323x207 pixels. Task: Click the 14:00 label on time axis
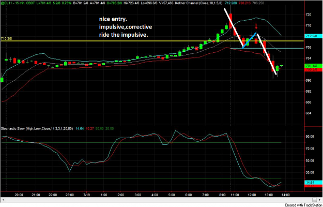coord(285,195)
